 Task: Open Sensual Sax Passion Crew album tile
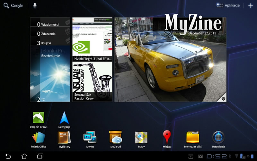tap(93, 82)
